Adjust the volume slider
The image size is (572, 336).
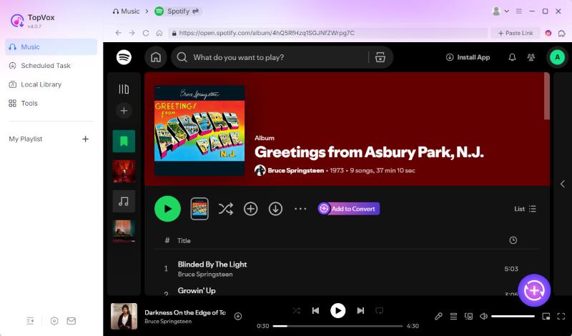pos(513,316)
